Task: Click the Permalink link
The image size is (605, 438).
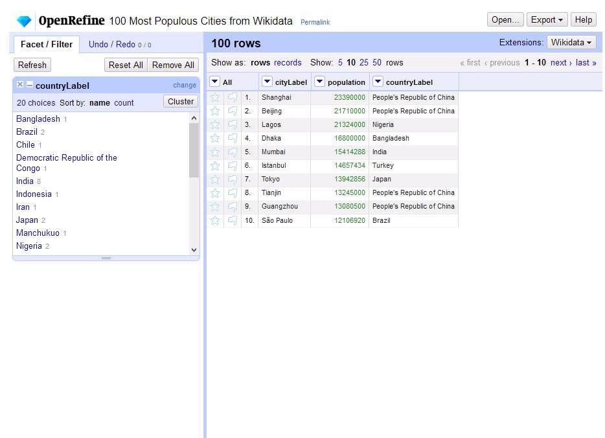Action: (315, 23)
